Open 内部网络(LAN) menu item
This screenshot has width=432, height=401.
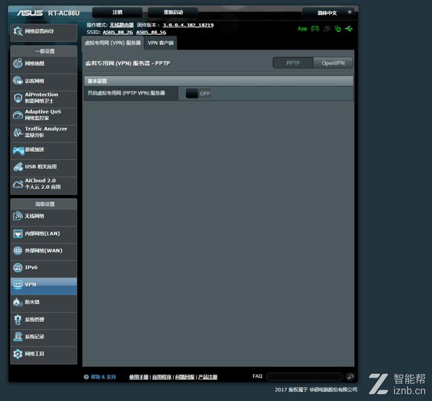[44, 234]
